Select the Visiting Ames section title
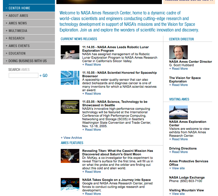Image resolution: width=218 pixels, height=196 pixels. pyautogui.click(x=179, y=99)
